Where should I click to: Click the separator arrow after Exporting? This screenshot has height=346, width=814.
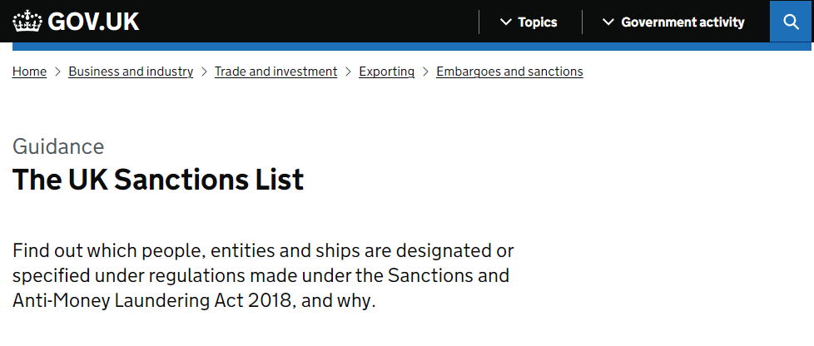[425, 72]
